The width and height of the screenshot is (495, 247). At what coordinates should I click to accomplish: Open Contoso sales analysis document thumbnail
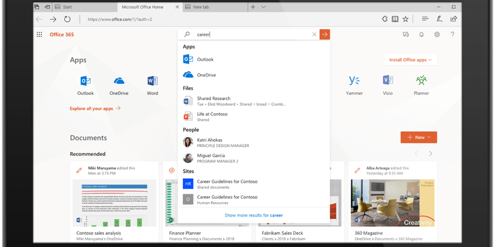tap(114, 203)
